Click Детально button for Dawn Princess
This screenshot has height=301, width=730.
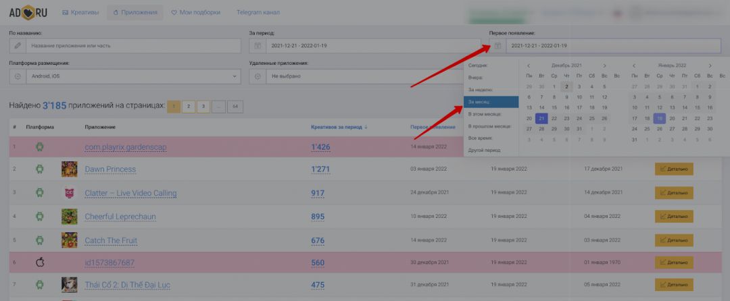click(674, 169)
